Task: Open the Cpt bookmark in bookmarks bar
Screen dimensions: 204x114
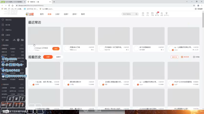Action: [46, 9]
